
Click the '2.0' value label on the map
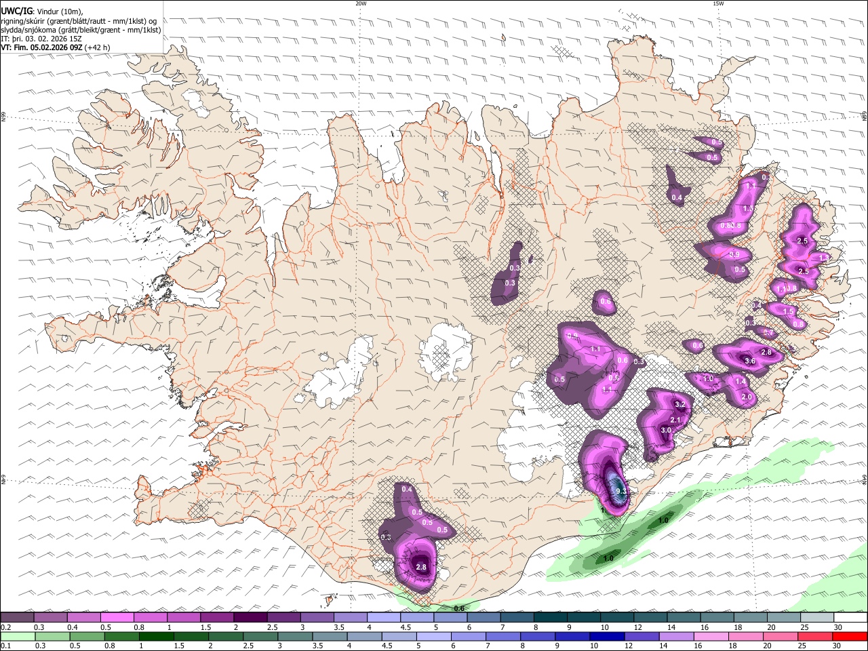click(747, 397)
